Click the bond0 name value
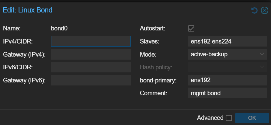This screenshot has height=125, width=271. [59, 29]
